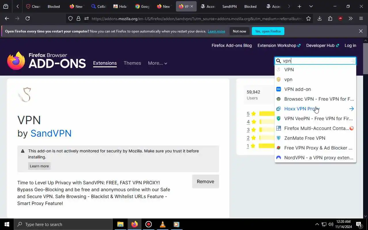Image resolution: width=368 pixels, height=230 pixels.
Task: Filter reviews by 1 star rating
Action: [260, 146]
